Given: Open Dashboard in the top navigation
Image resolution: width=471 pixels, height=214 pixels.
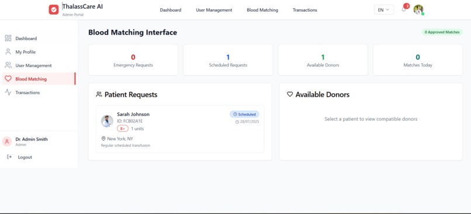Looking at the screenshot, I should [170, 10].
